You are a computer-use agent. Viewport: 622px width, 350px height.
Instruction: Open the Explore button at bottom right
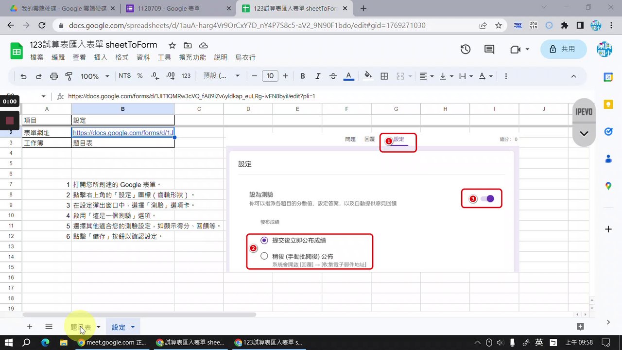click(580, 327)
